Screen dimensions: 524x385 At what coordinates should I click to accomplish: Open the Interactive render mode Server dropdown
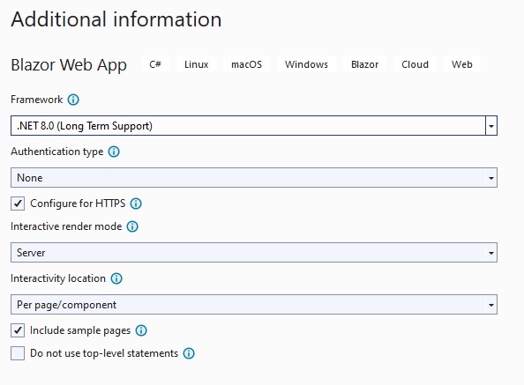point(254,252)
